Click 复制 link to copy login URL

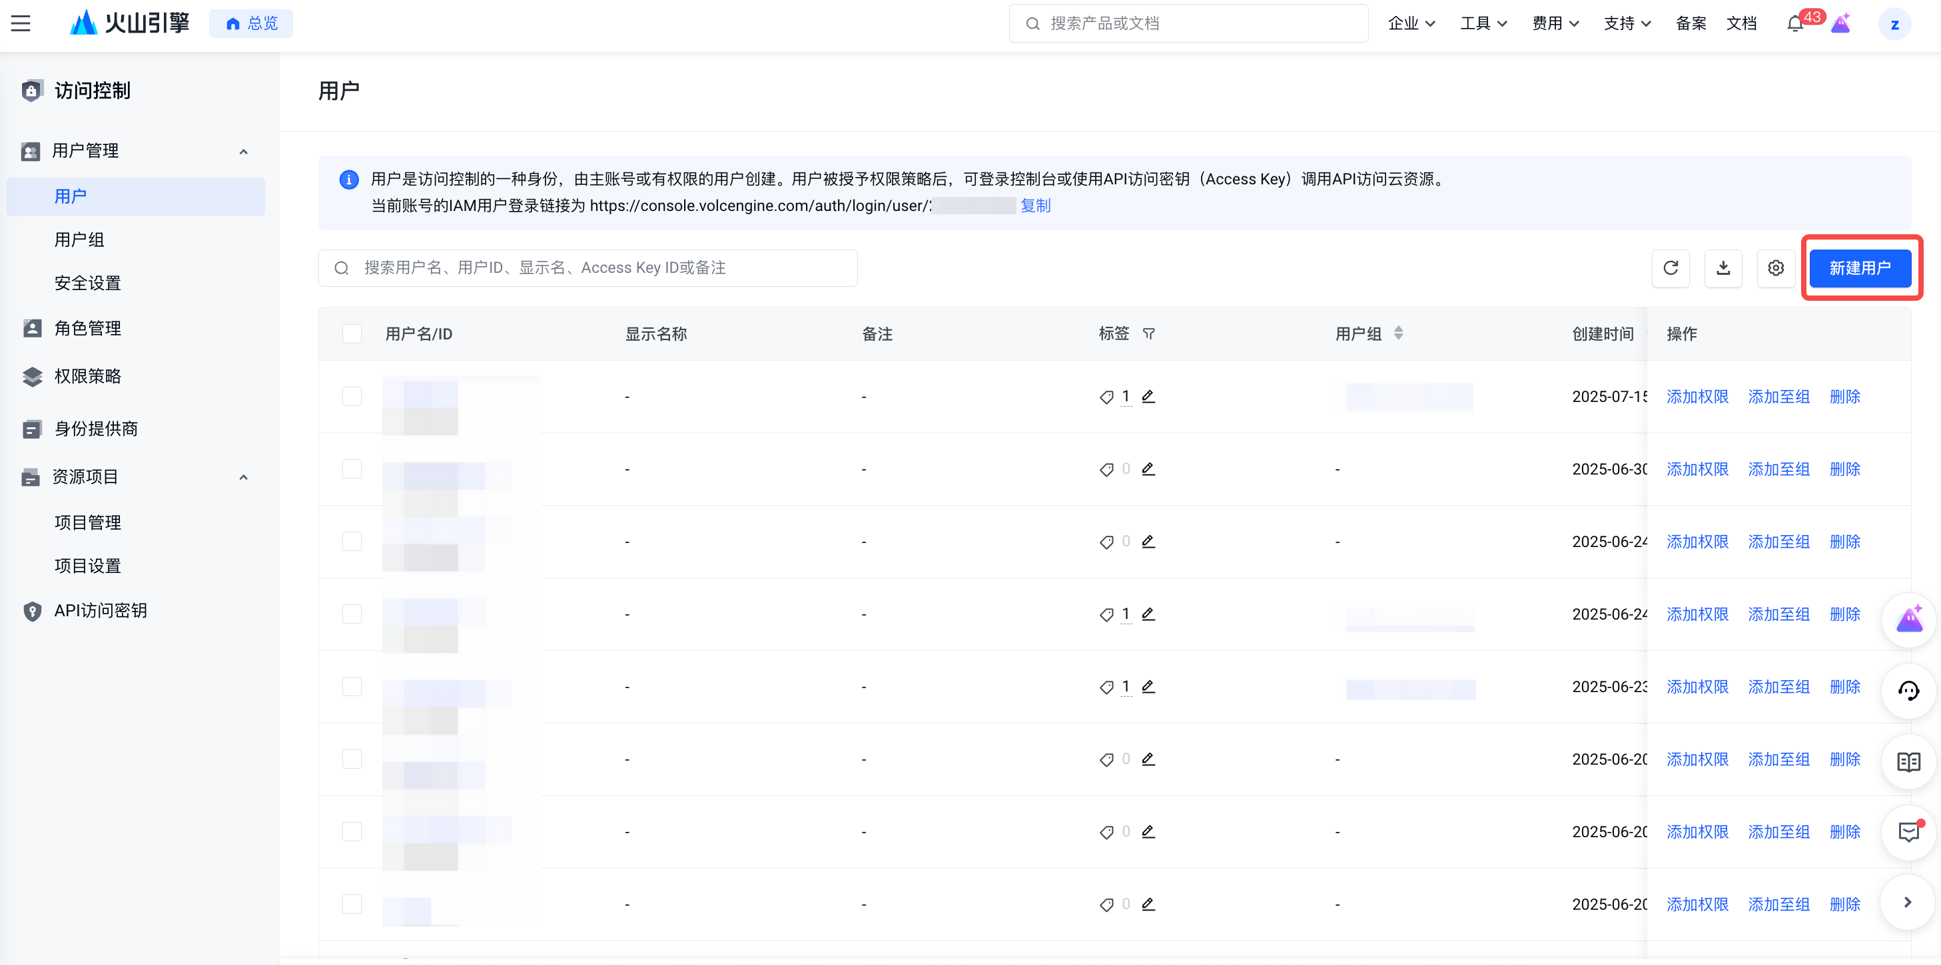click(1035, 206)
